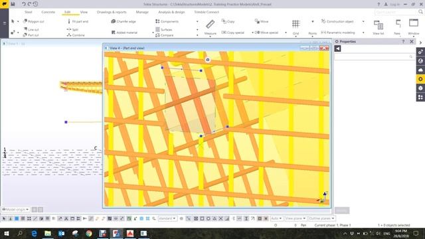Click the redo arrow in title bar
This screenshot has width=425, height=239.
tap(29, 4)
